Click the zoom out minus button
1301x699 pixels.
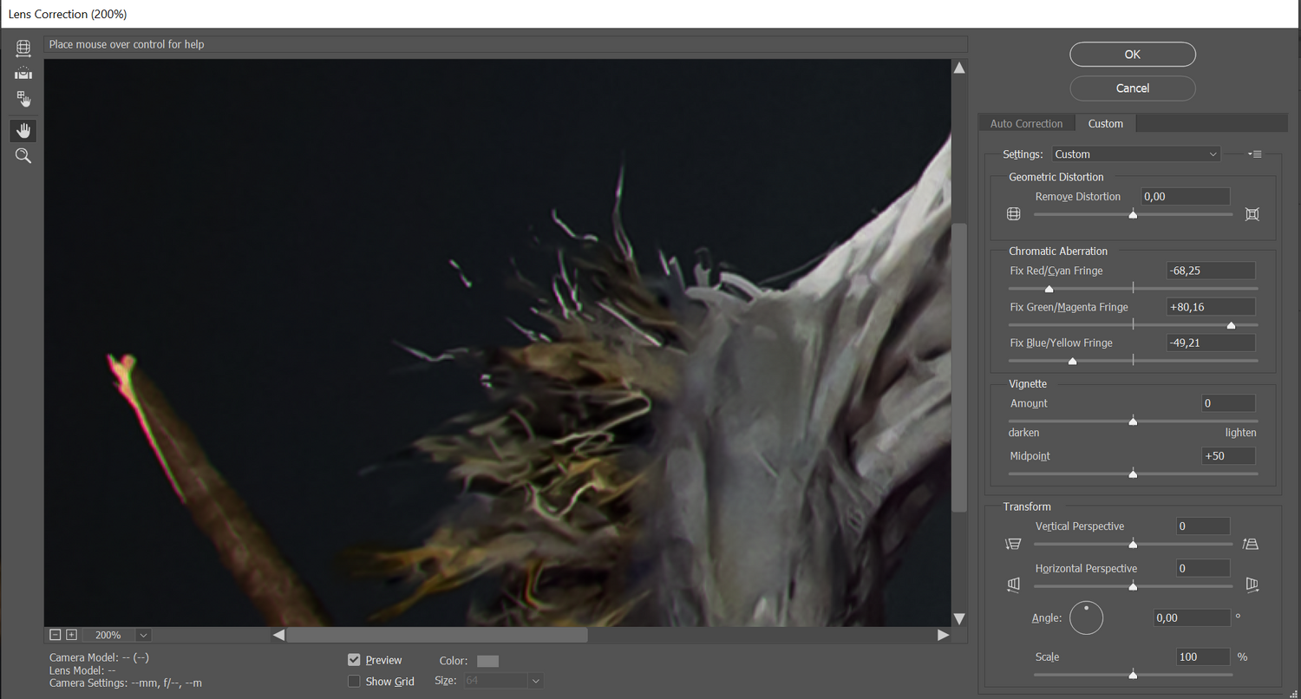click(56, 635)
